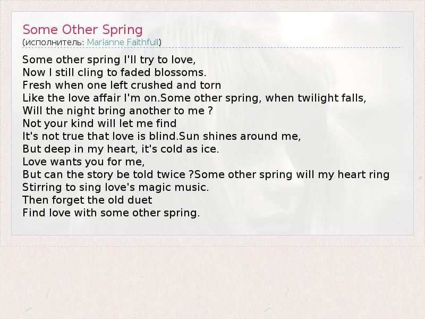Click the line "Stirring to sing love's magic music"

(x=116, y=187)
